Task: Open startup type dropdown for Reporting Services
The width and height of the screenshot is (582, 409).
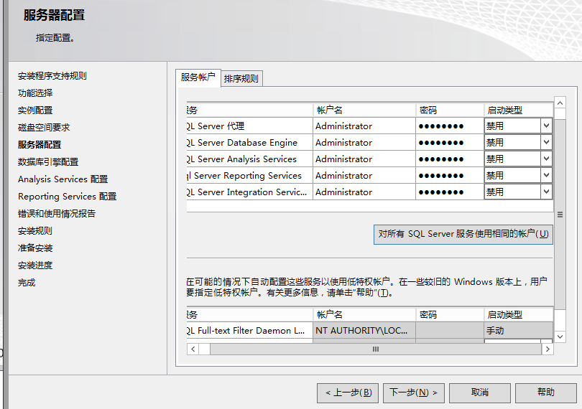Action: pos(546,175)
